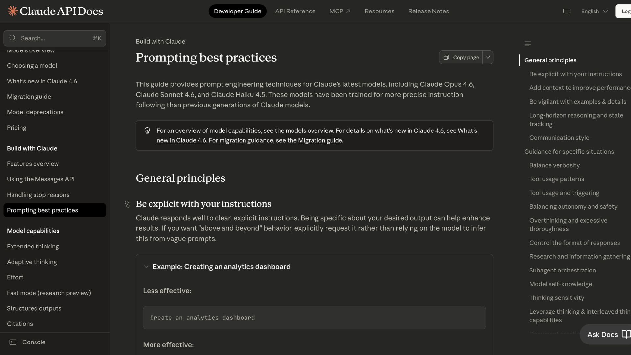This screenshot has height=355, width=631.
Task: Click the anchor link icon beside heading
Action: 127,204
